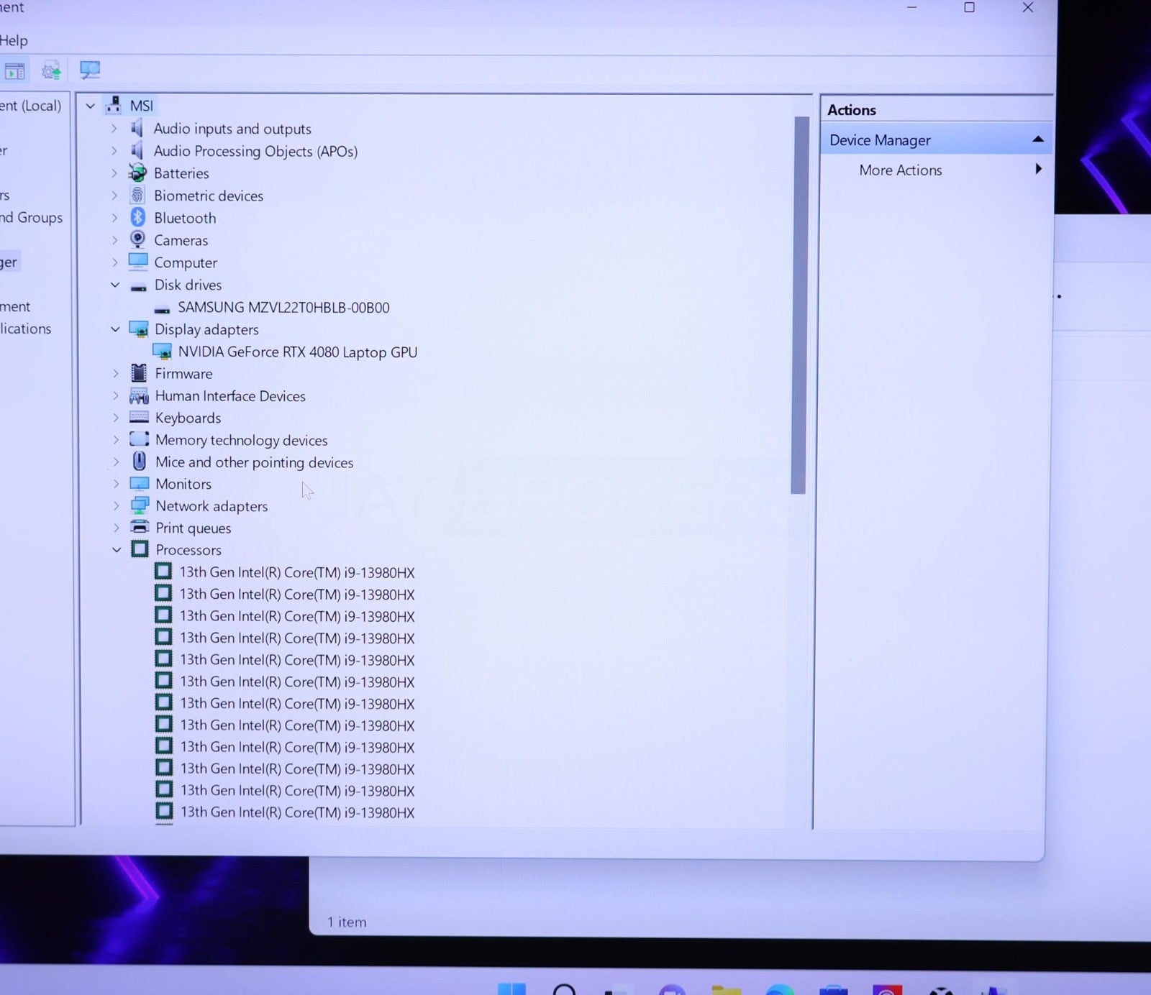Image resolution: width=1151 pixels, height=995 pixels.
Task: Collapse the Device Manager actions section
Action: click(1037, 139)
